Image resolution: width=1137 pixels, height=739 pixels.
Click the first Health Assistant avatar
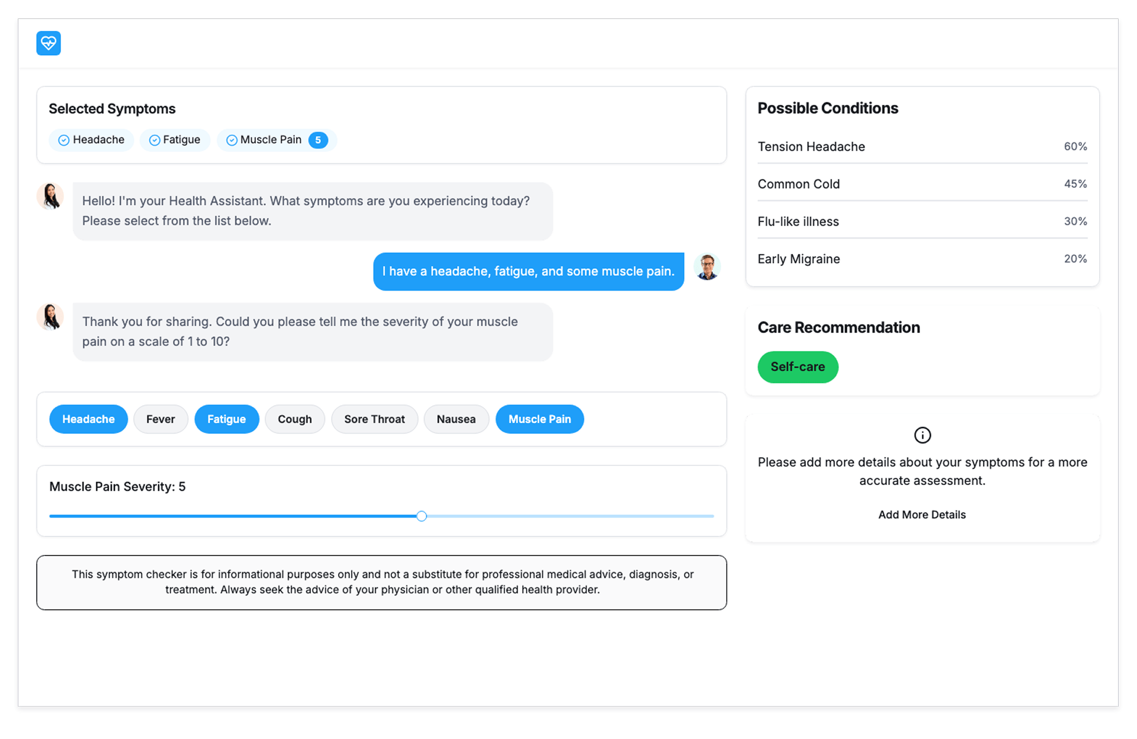(x=51, y=197)
